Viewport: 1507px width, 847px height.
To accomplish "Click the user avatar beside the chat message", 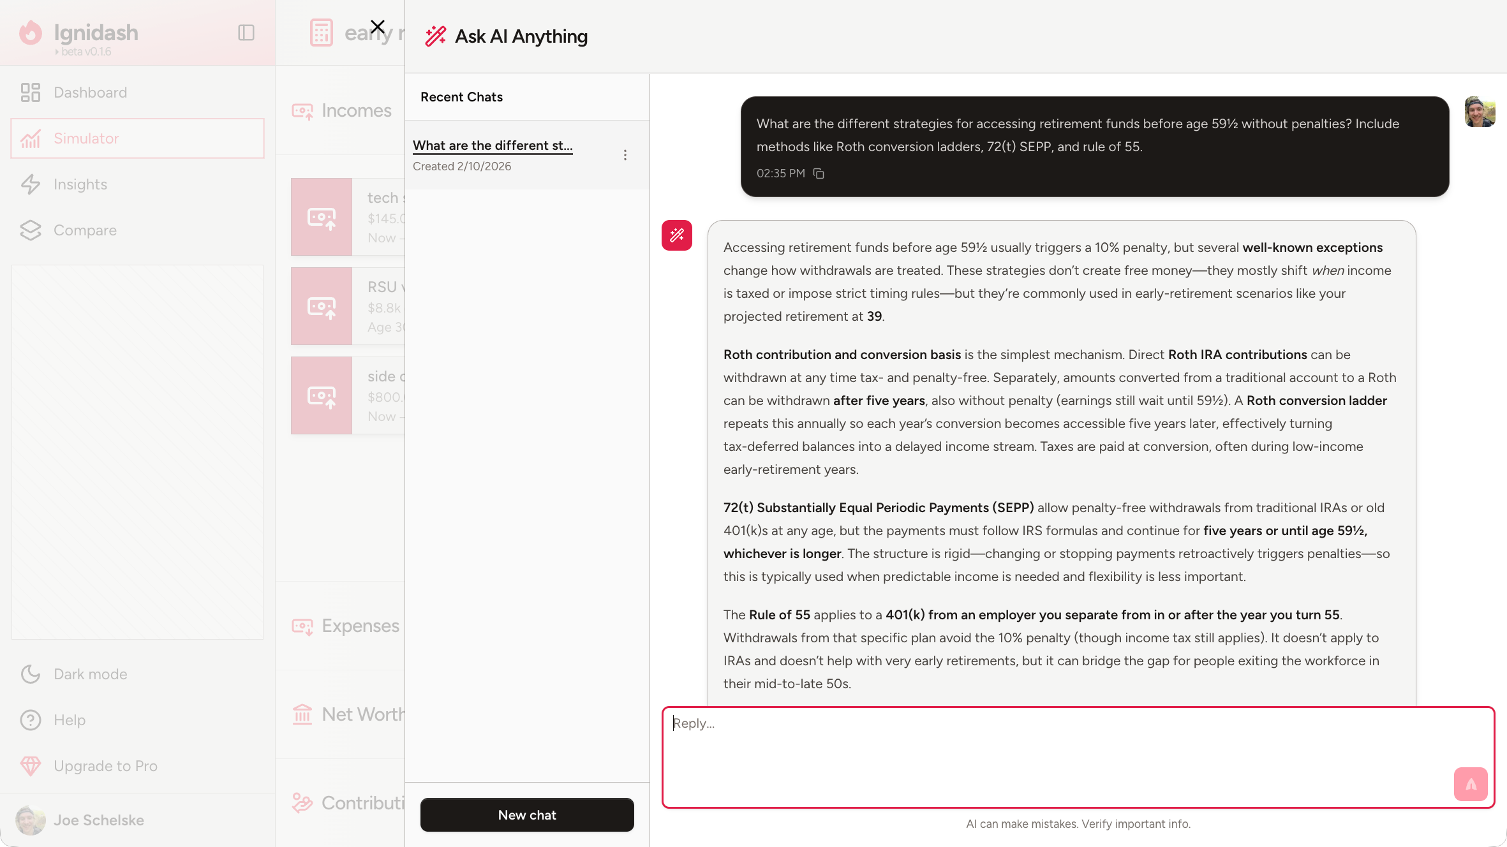I will [x=1480, y=112].
